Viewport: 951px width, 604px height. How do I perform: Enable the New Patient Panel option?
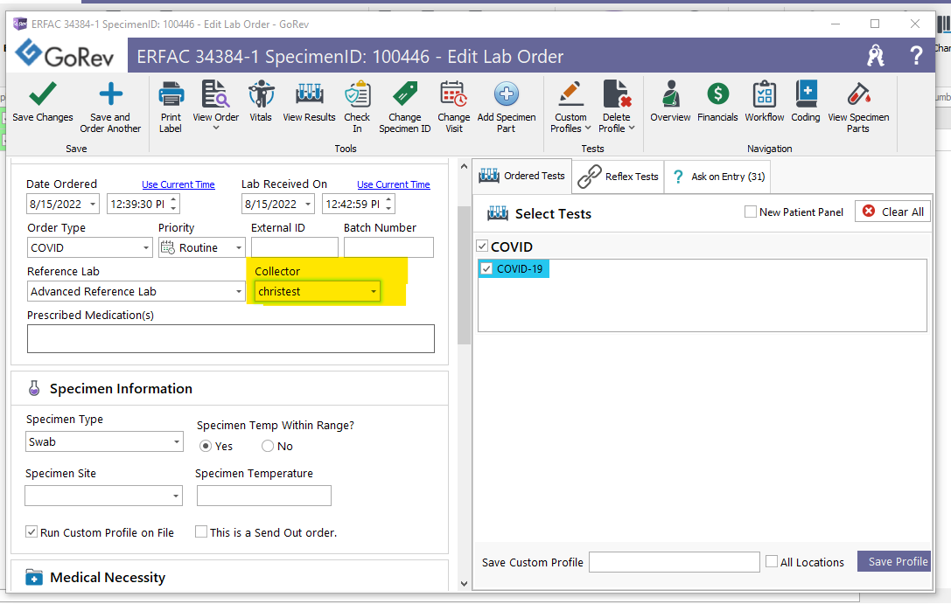coord(750,212)
